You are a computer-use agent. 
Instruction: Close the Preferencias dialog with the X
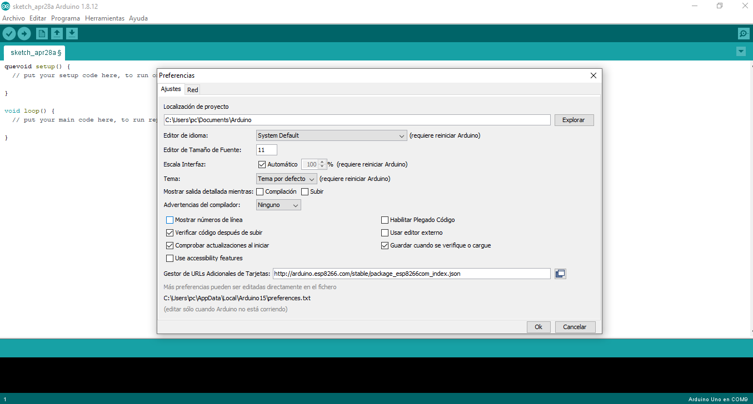click(594, 75)
